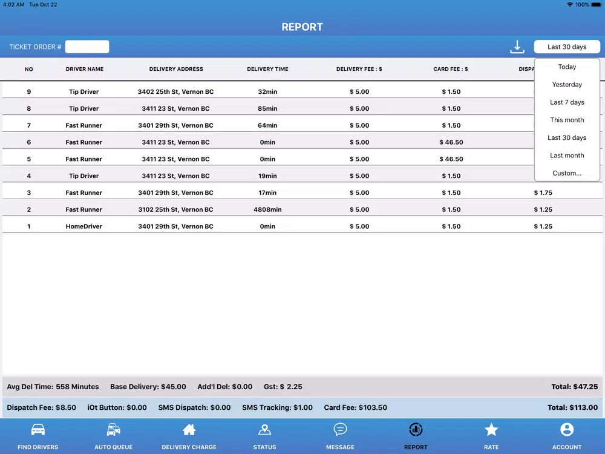Choose Last 7 days option
This screenshot has width=605, height=454.
click(567, 102)
